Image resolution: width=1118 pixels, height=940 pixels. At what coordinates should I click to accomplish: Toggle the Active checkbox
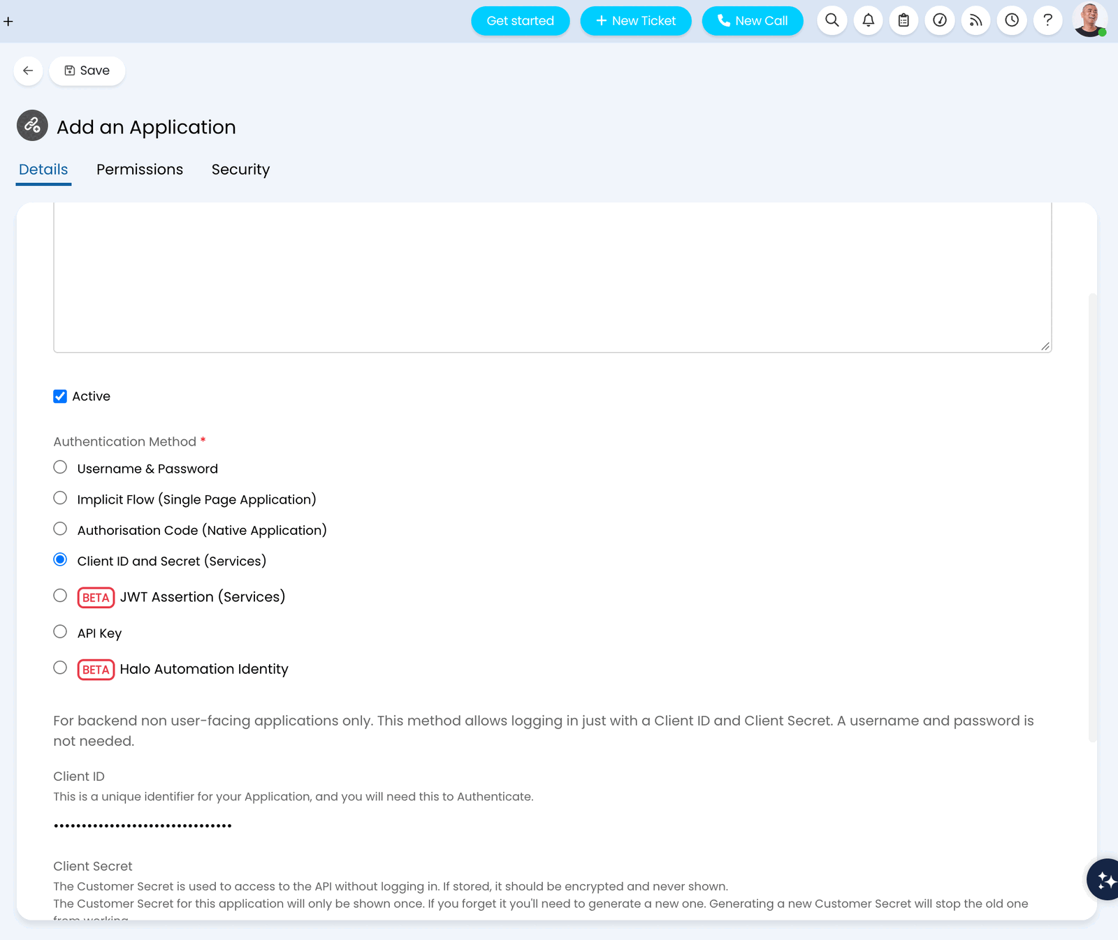60,397
